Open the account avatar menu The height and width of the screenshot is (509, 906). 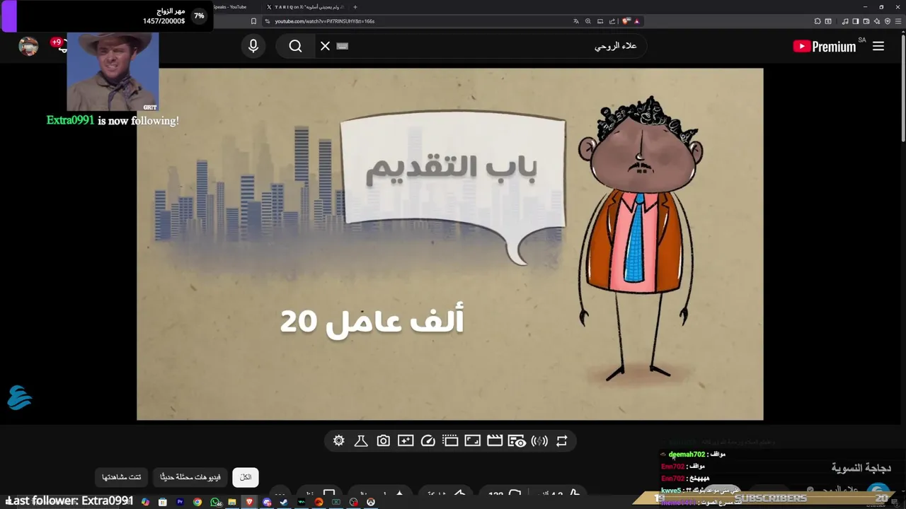[28, 46]
